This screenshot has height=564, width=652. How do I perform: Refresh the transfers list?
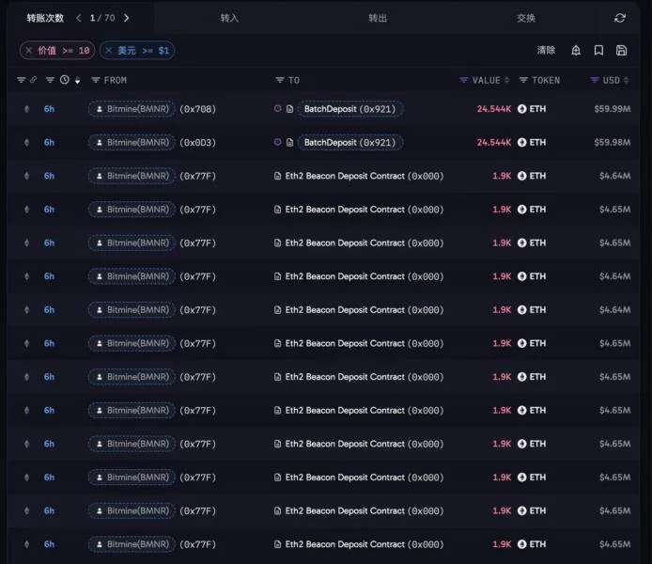(x=619, y=18)
